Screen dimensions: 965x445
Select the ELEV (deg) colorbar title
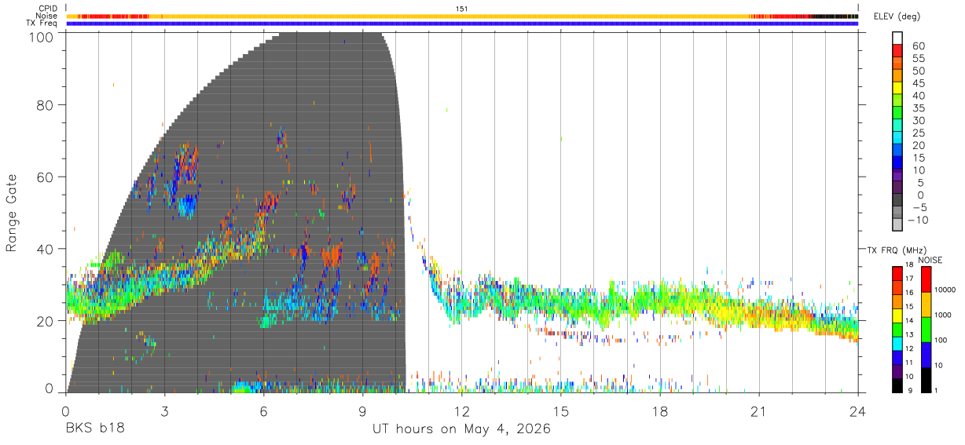pyautogui.click(x=897, y=16)
